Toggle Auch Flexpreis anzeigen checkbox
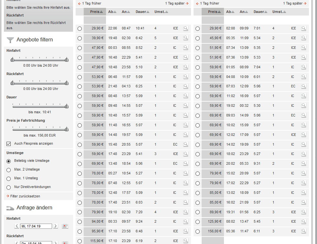This screenshot has height=244, width=317. pyautogui.click(x=8, y=144)
